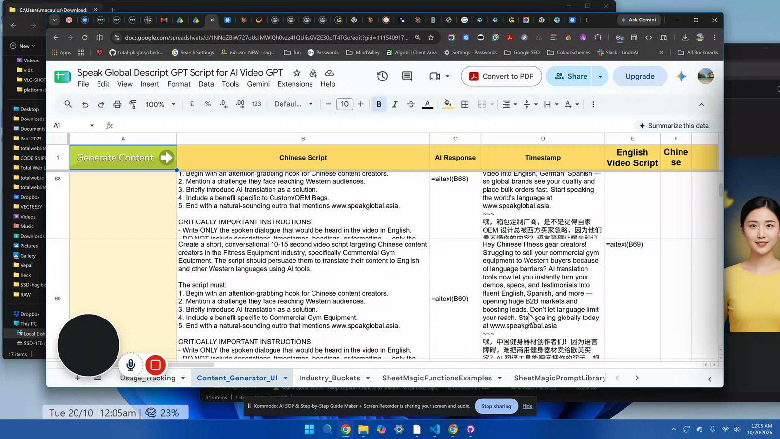Screen dimensions: 780x439
Task: Open Share options dropdown arrow
Action: click(600, 76)
